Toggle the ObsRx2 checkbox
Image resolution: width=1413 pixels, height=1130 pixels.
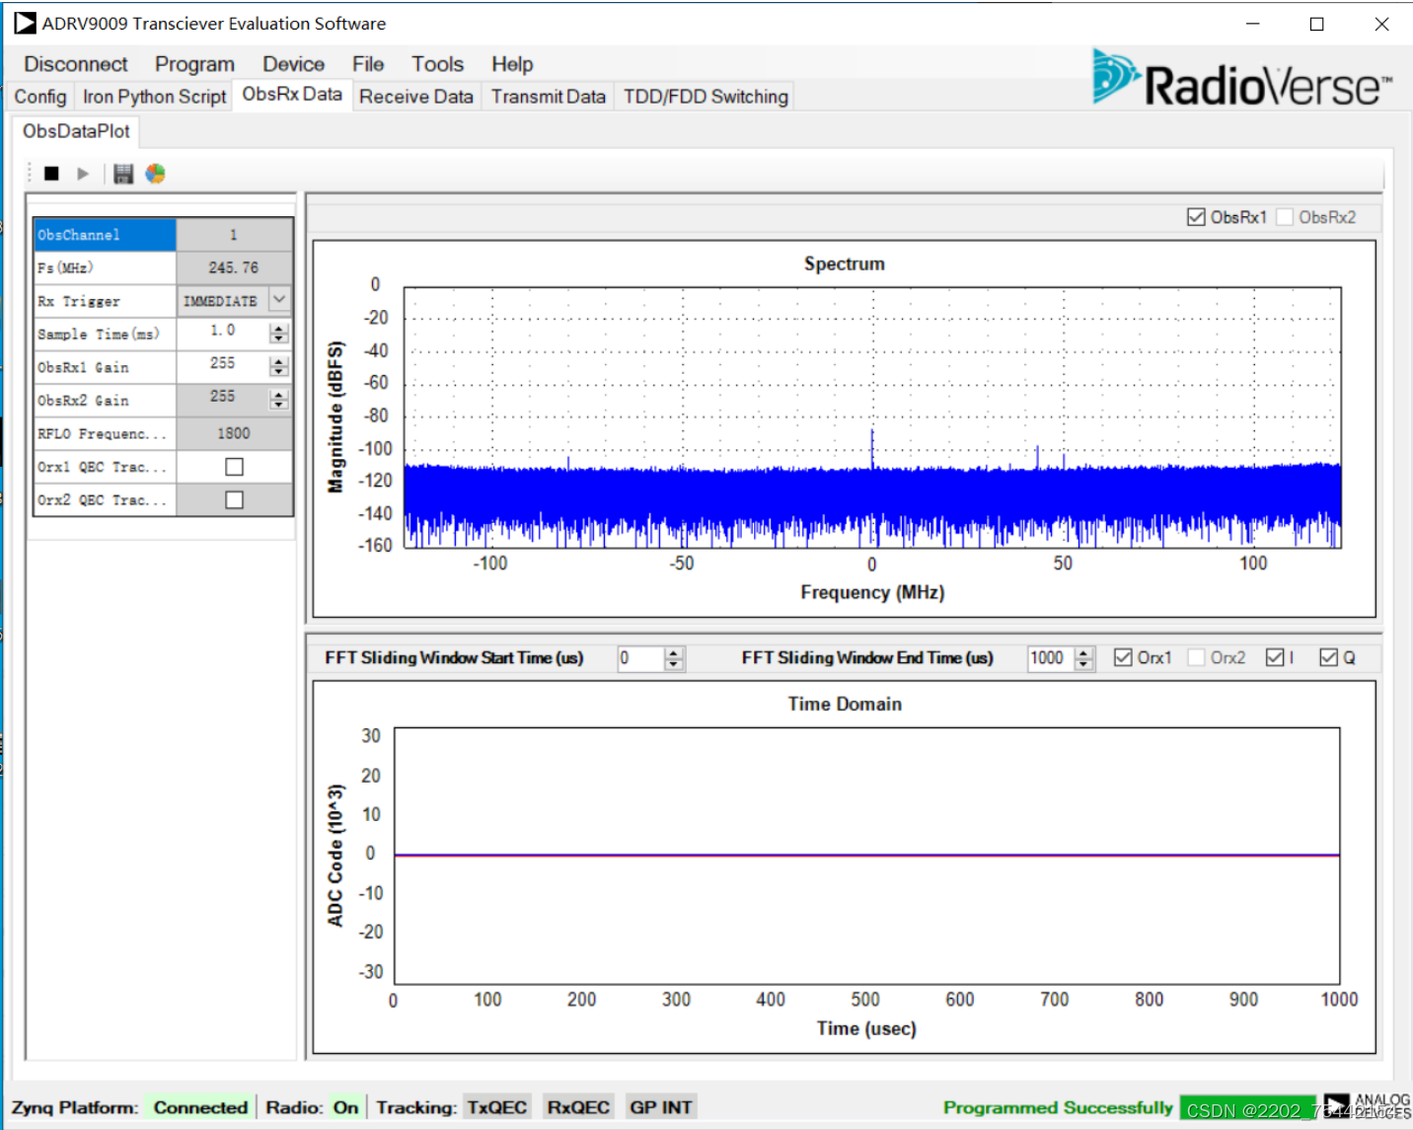(x=1285, y=217)
